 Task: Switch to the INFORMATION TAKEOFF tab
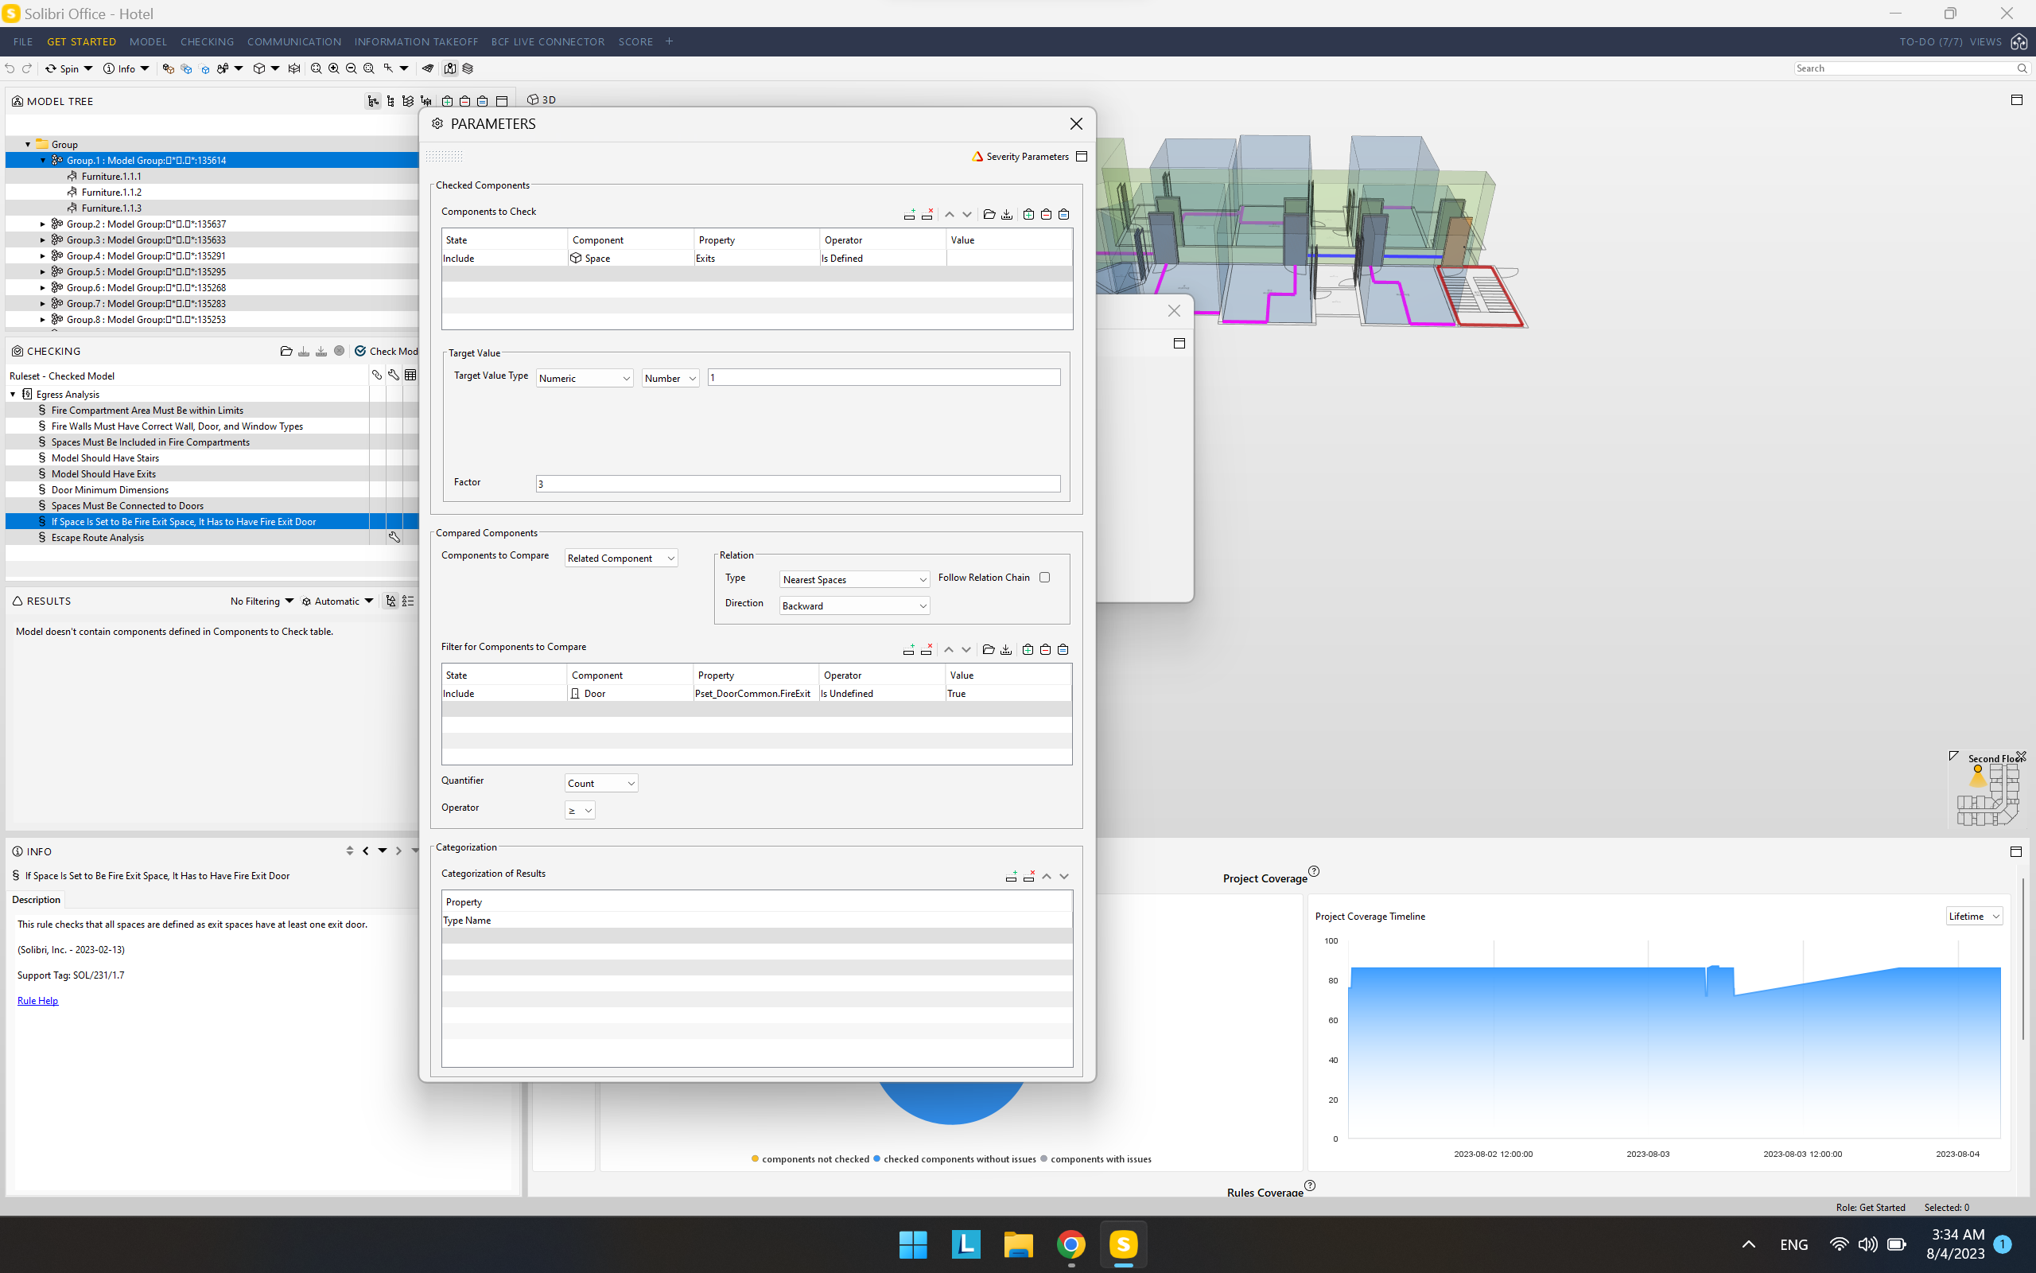[x=417, y=41]
